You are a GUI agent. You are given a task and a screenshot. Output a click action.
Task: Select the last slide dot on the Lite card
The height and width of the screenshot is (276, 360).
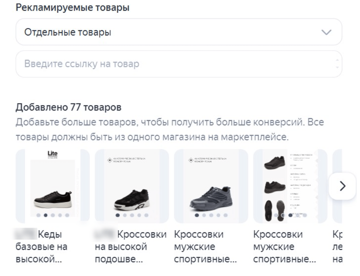[67, 215]
